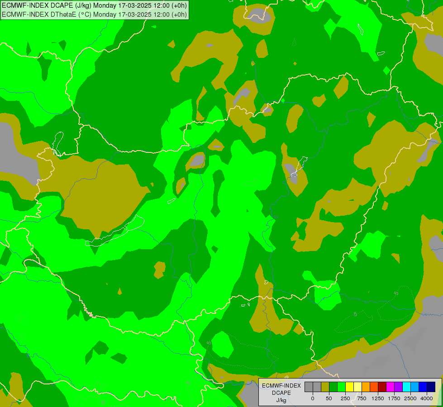The image size is (443, 407).
Task: Click the orange legend swatch
Action: pos(366,387)
